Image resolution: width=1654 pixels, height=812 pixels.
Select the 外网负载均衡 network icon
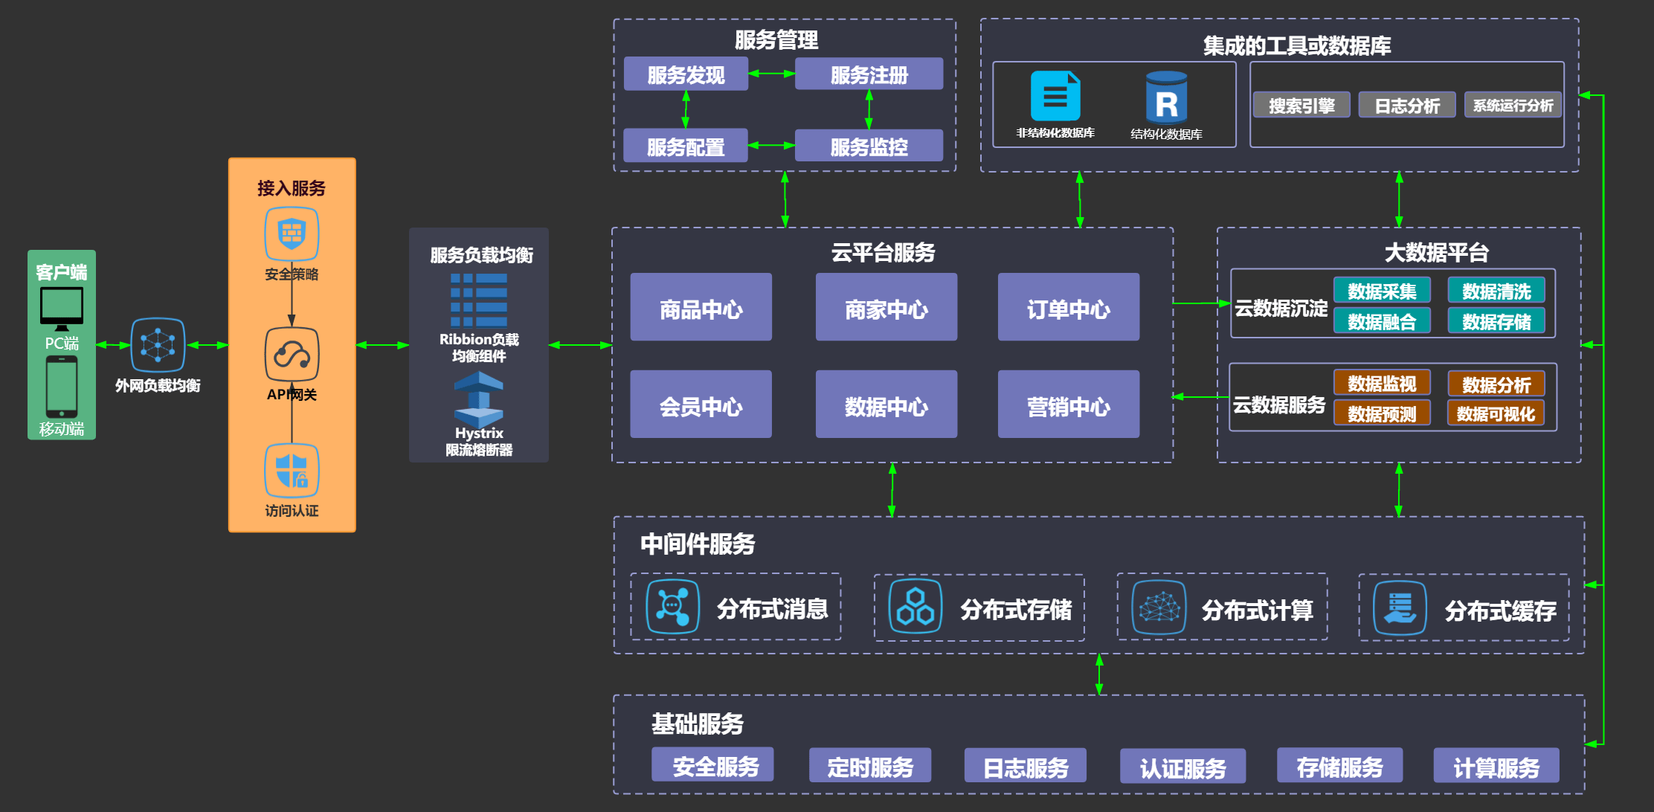[x=158, y=345]
